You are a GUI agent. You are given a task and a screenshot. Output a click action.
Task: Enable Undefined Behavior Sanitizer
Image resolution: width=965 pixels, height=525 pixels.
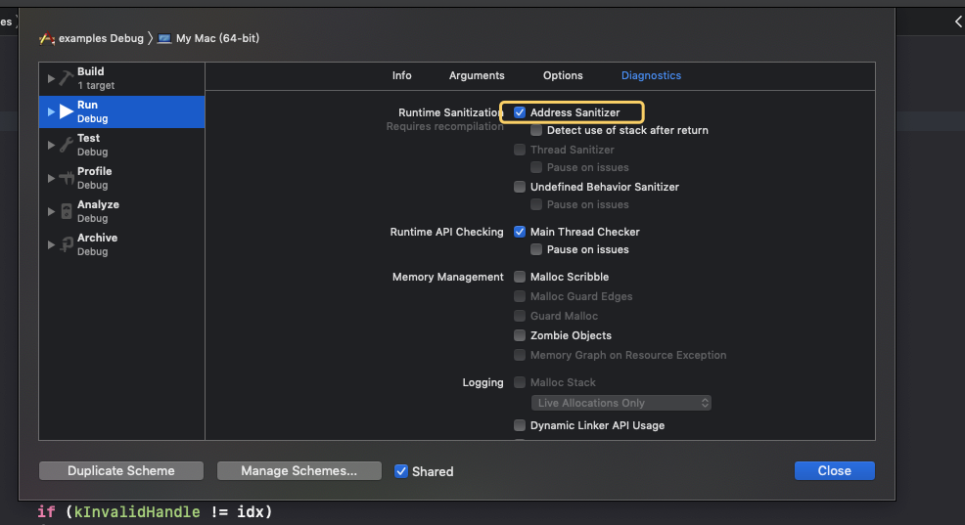(x=520, y=187)
